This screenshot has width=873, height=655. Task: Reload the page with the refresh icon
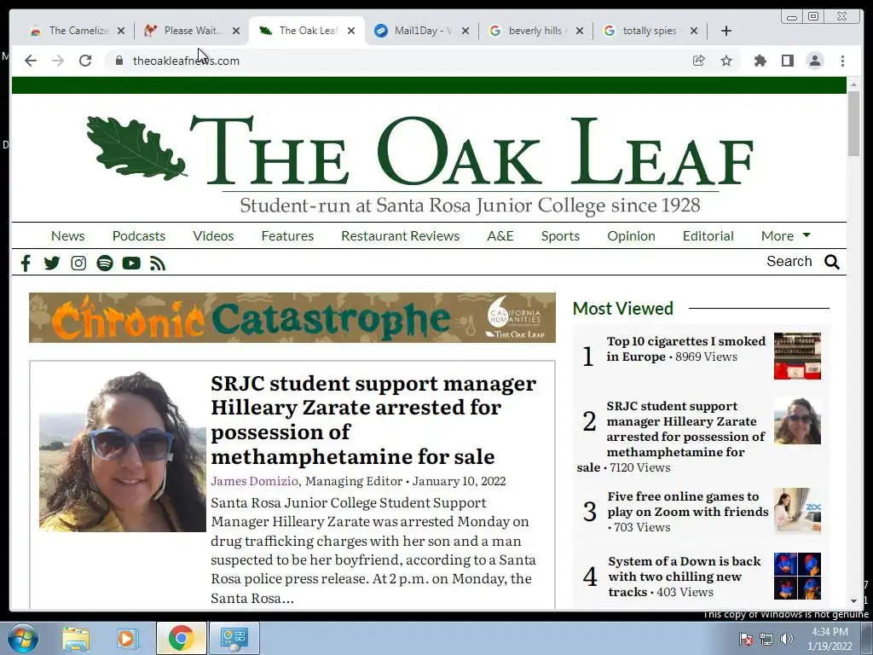(85, 61)
